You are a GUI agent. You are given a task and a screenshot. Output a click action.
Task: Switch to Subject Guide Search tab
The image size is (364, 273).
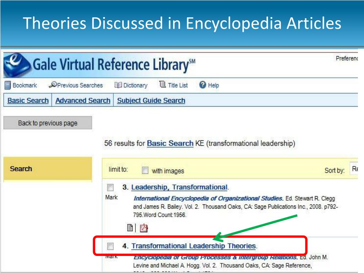pyautogui.click(x=151, y=101)
